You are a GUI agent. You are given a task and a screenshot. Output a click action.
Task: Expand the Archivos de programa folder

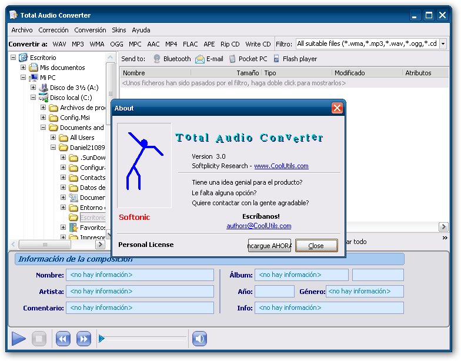coord(44,108)
